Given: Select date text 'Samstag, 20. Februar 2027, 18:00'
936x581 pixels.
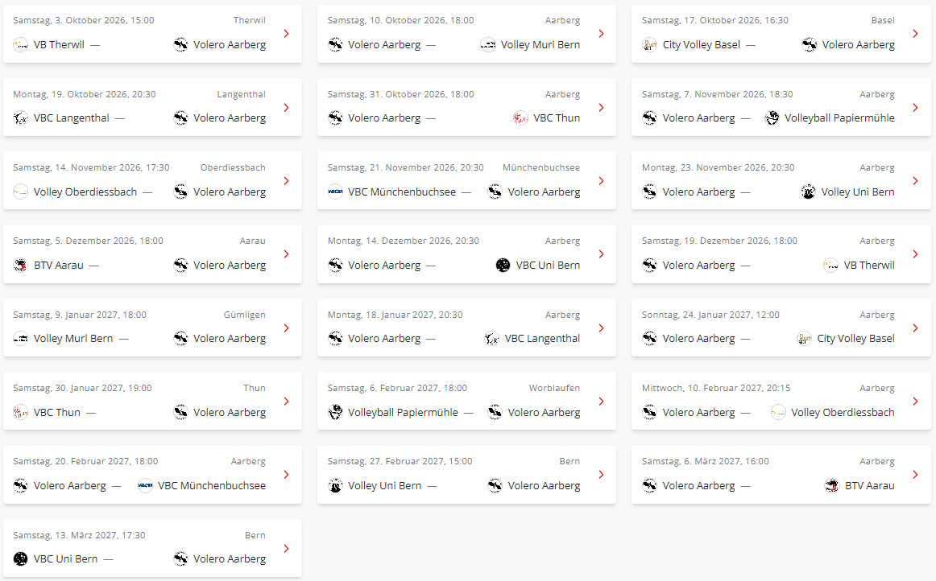Looking at the screenshot, I should [x=85, y=462].
